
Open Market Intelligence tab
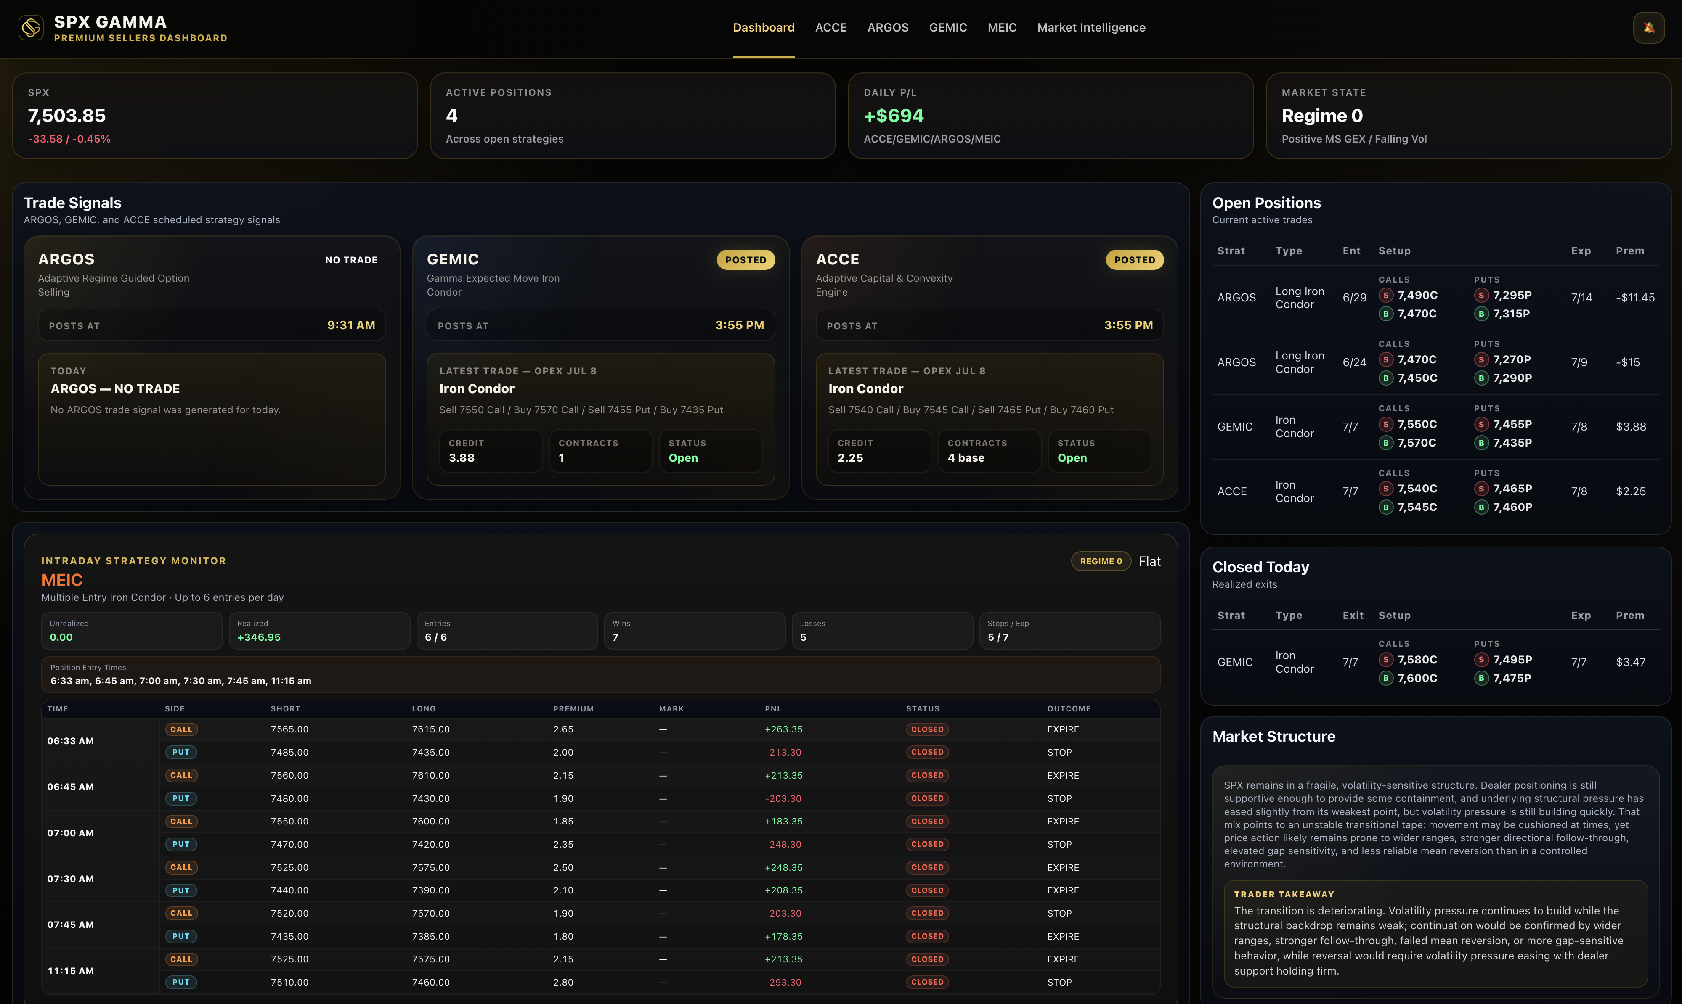pos(1091,28)
